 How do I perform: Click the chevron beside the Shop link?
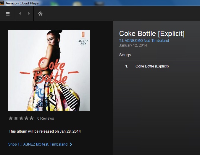click(x=71, y=144)
